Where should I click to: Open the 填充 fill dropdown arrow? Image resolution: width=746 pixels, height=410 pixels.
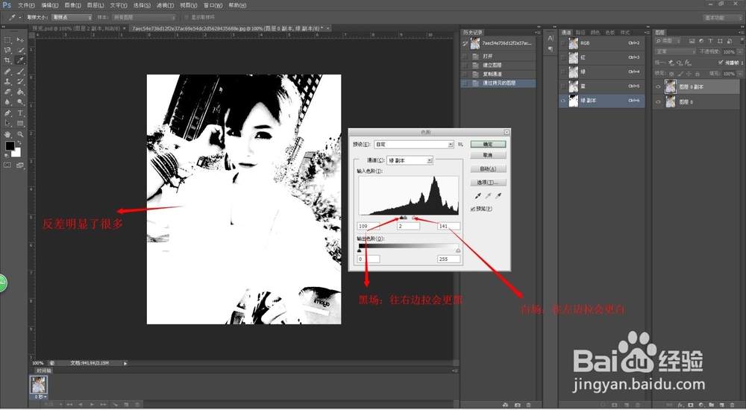pyautogui.click(x=739, y=74)
